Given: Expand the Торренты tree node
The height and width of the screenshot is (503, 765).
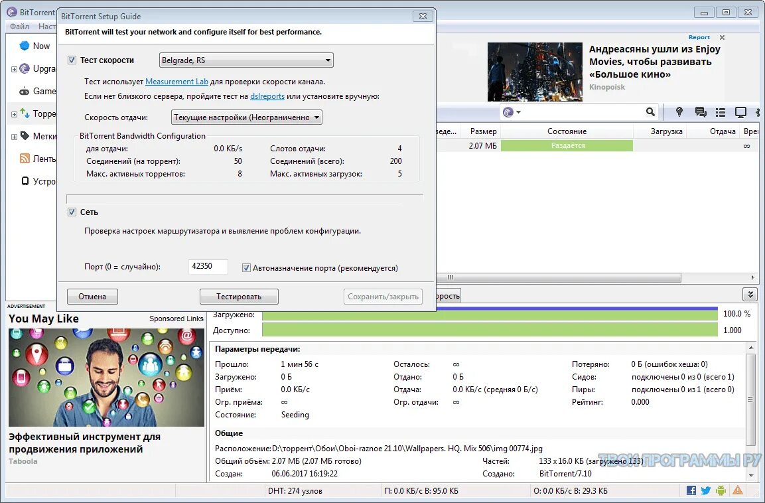Looking at the screenshot, I should click(x=14, y=114).
